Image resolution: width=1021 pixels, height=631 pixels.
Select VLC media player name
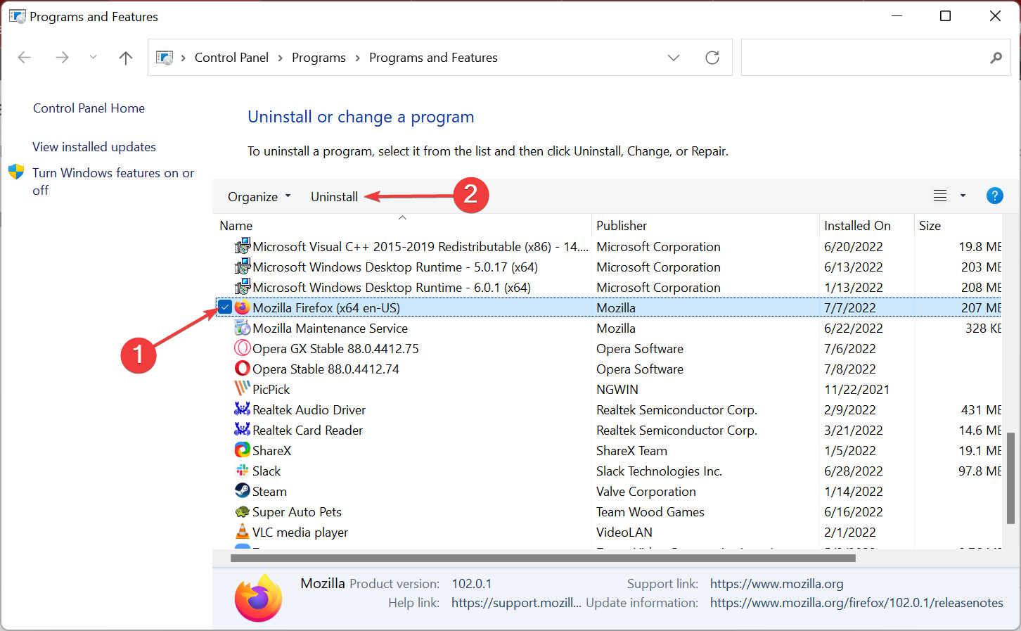[300, 533]
